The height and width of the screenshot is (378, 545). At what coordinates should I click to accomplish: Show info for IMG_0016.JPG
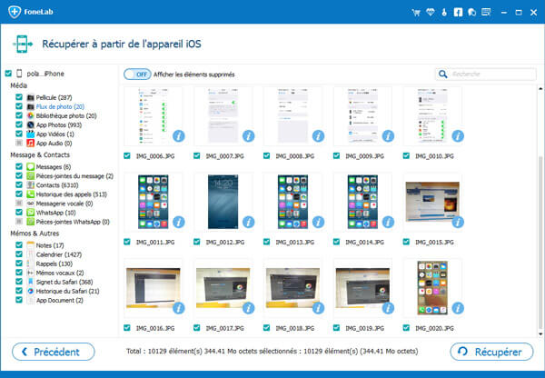[x=179, y=308]
